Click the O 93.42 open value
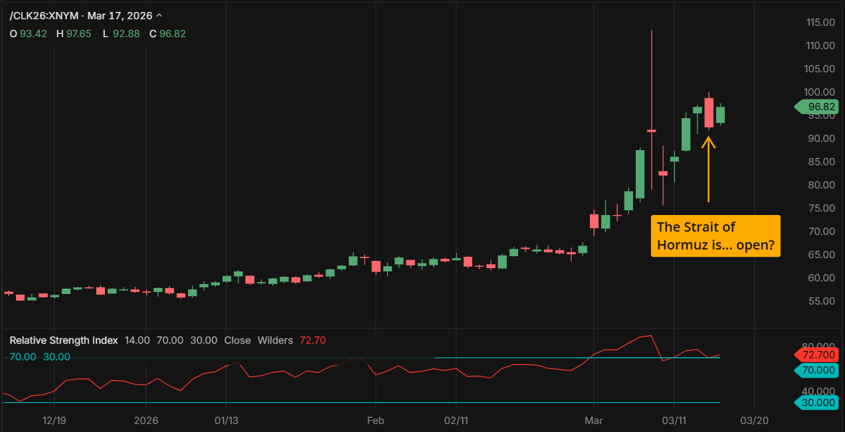This screenshot has width=845, height=432. coord(29,33)
